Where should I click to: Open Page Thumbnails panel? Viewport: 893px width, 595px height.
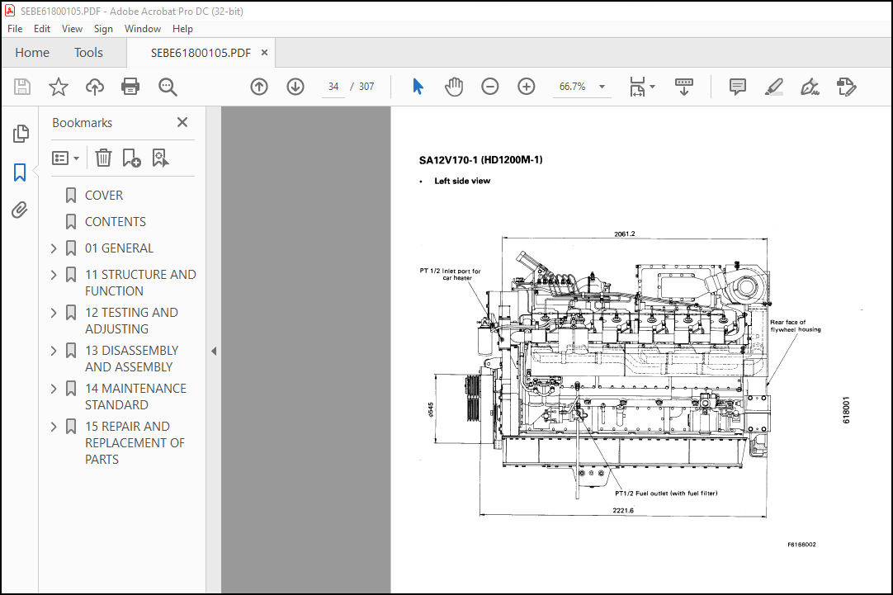click(x=21, y=133)
